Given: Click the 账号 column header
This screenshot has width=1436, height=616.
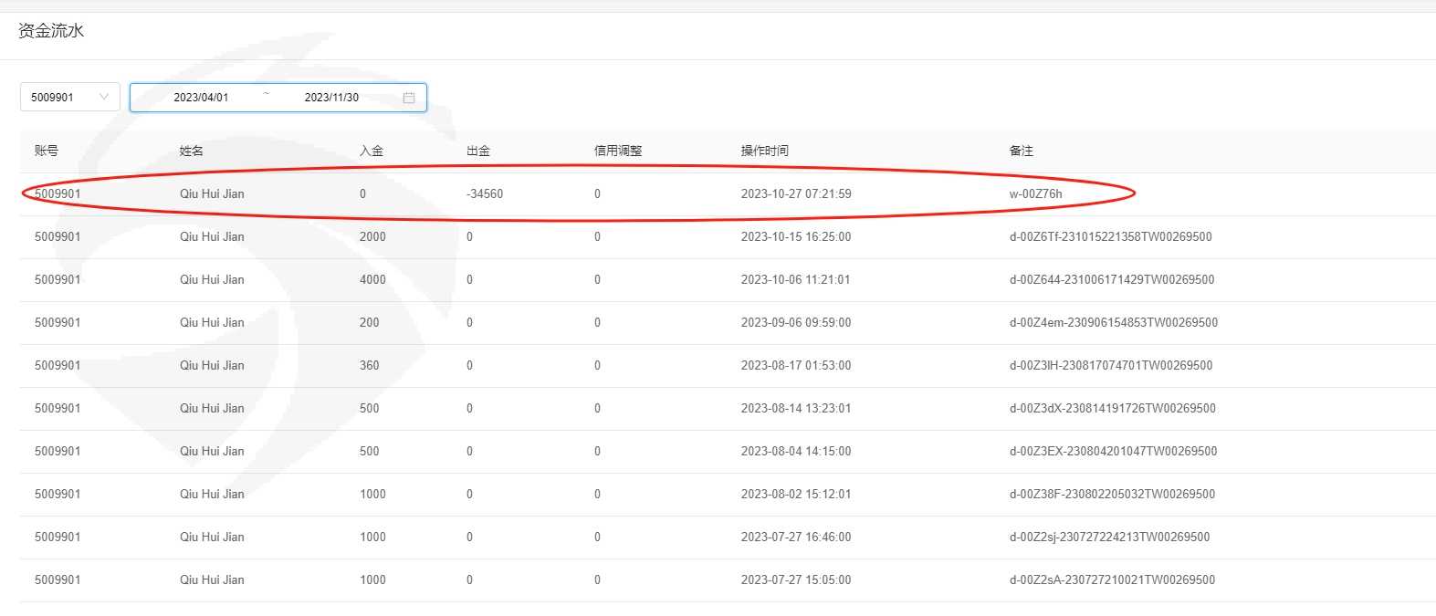Looking at the screenshot, I should (47, 151).
